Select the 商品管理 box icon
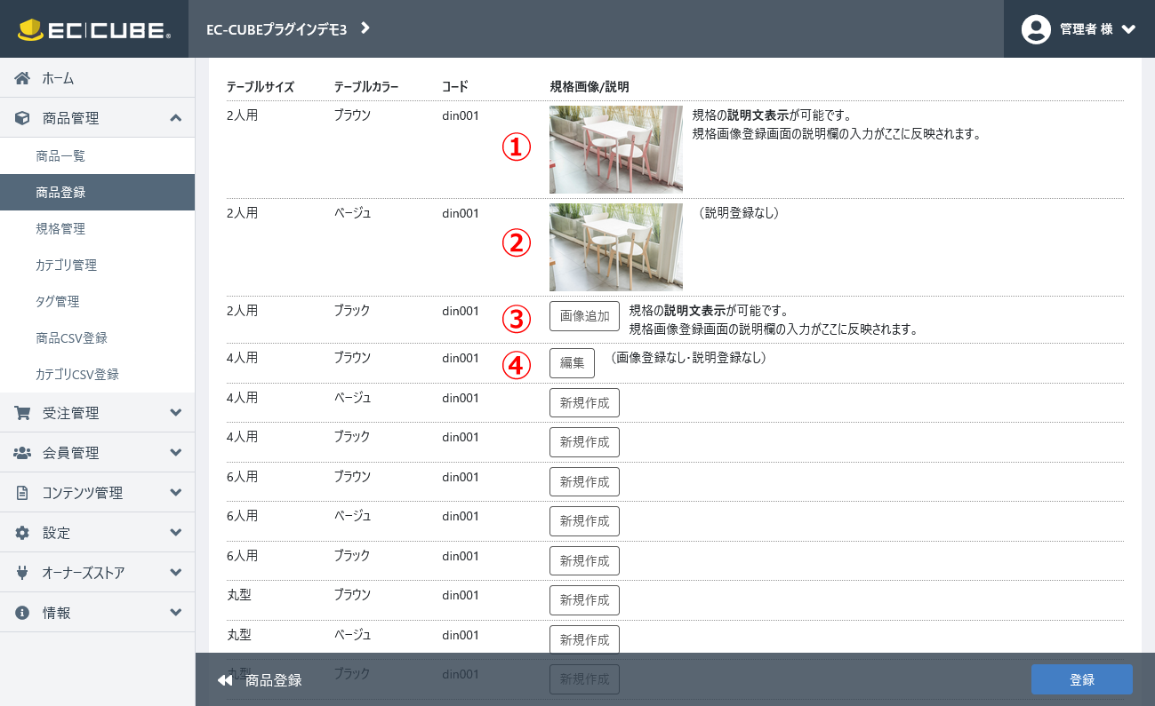1155x706 pixels. (21, 117)
